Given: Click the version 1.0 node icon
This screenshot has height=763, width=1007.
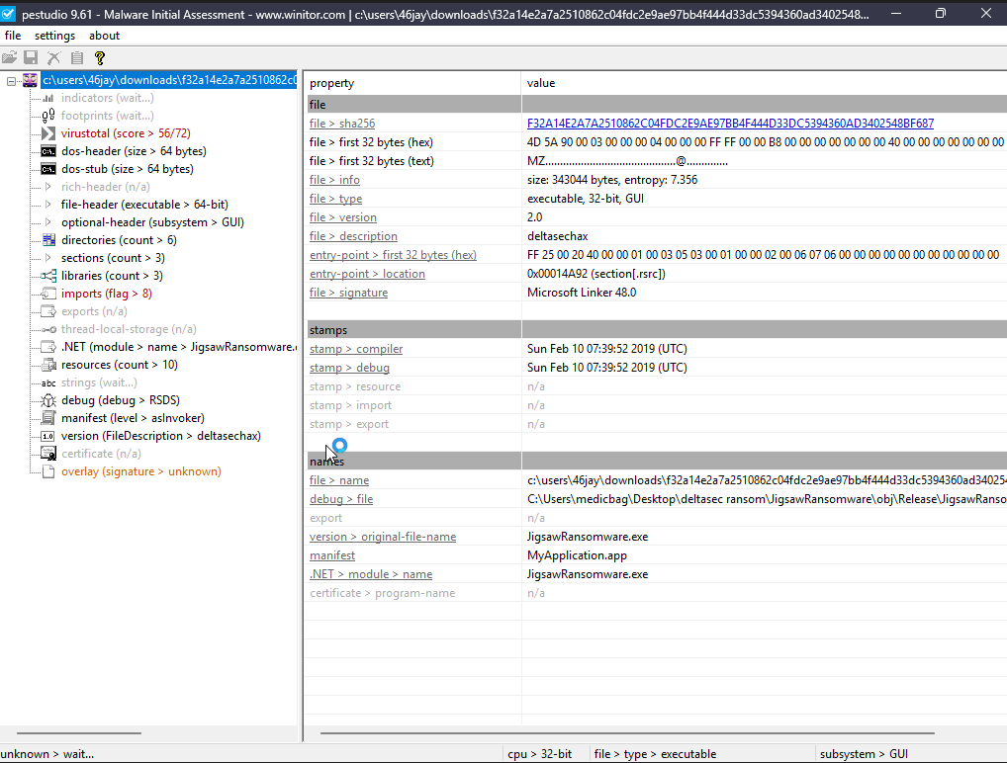Looking at the screenshot, I should (48, 437).
